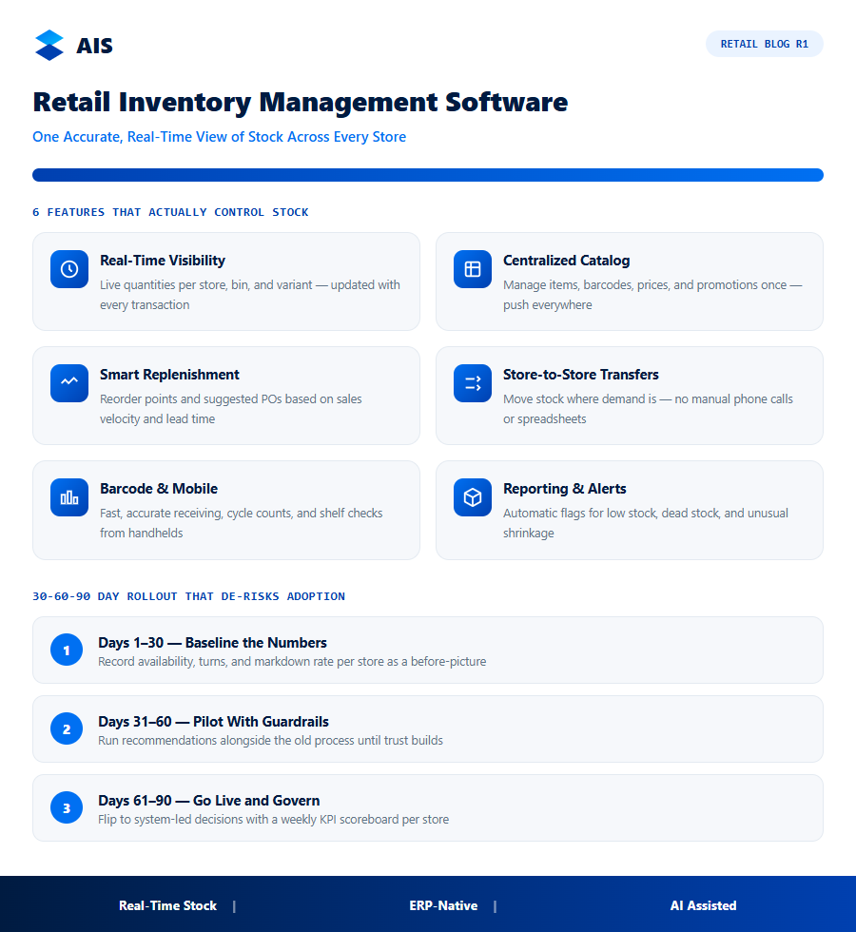Select the Real-Time Visibility card title
856x932 pixels.
click(163, 261)
